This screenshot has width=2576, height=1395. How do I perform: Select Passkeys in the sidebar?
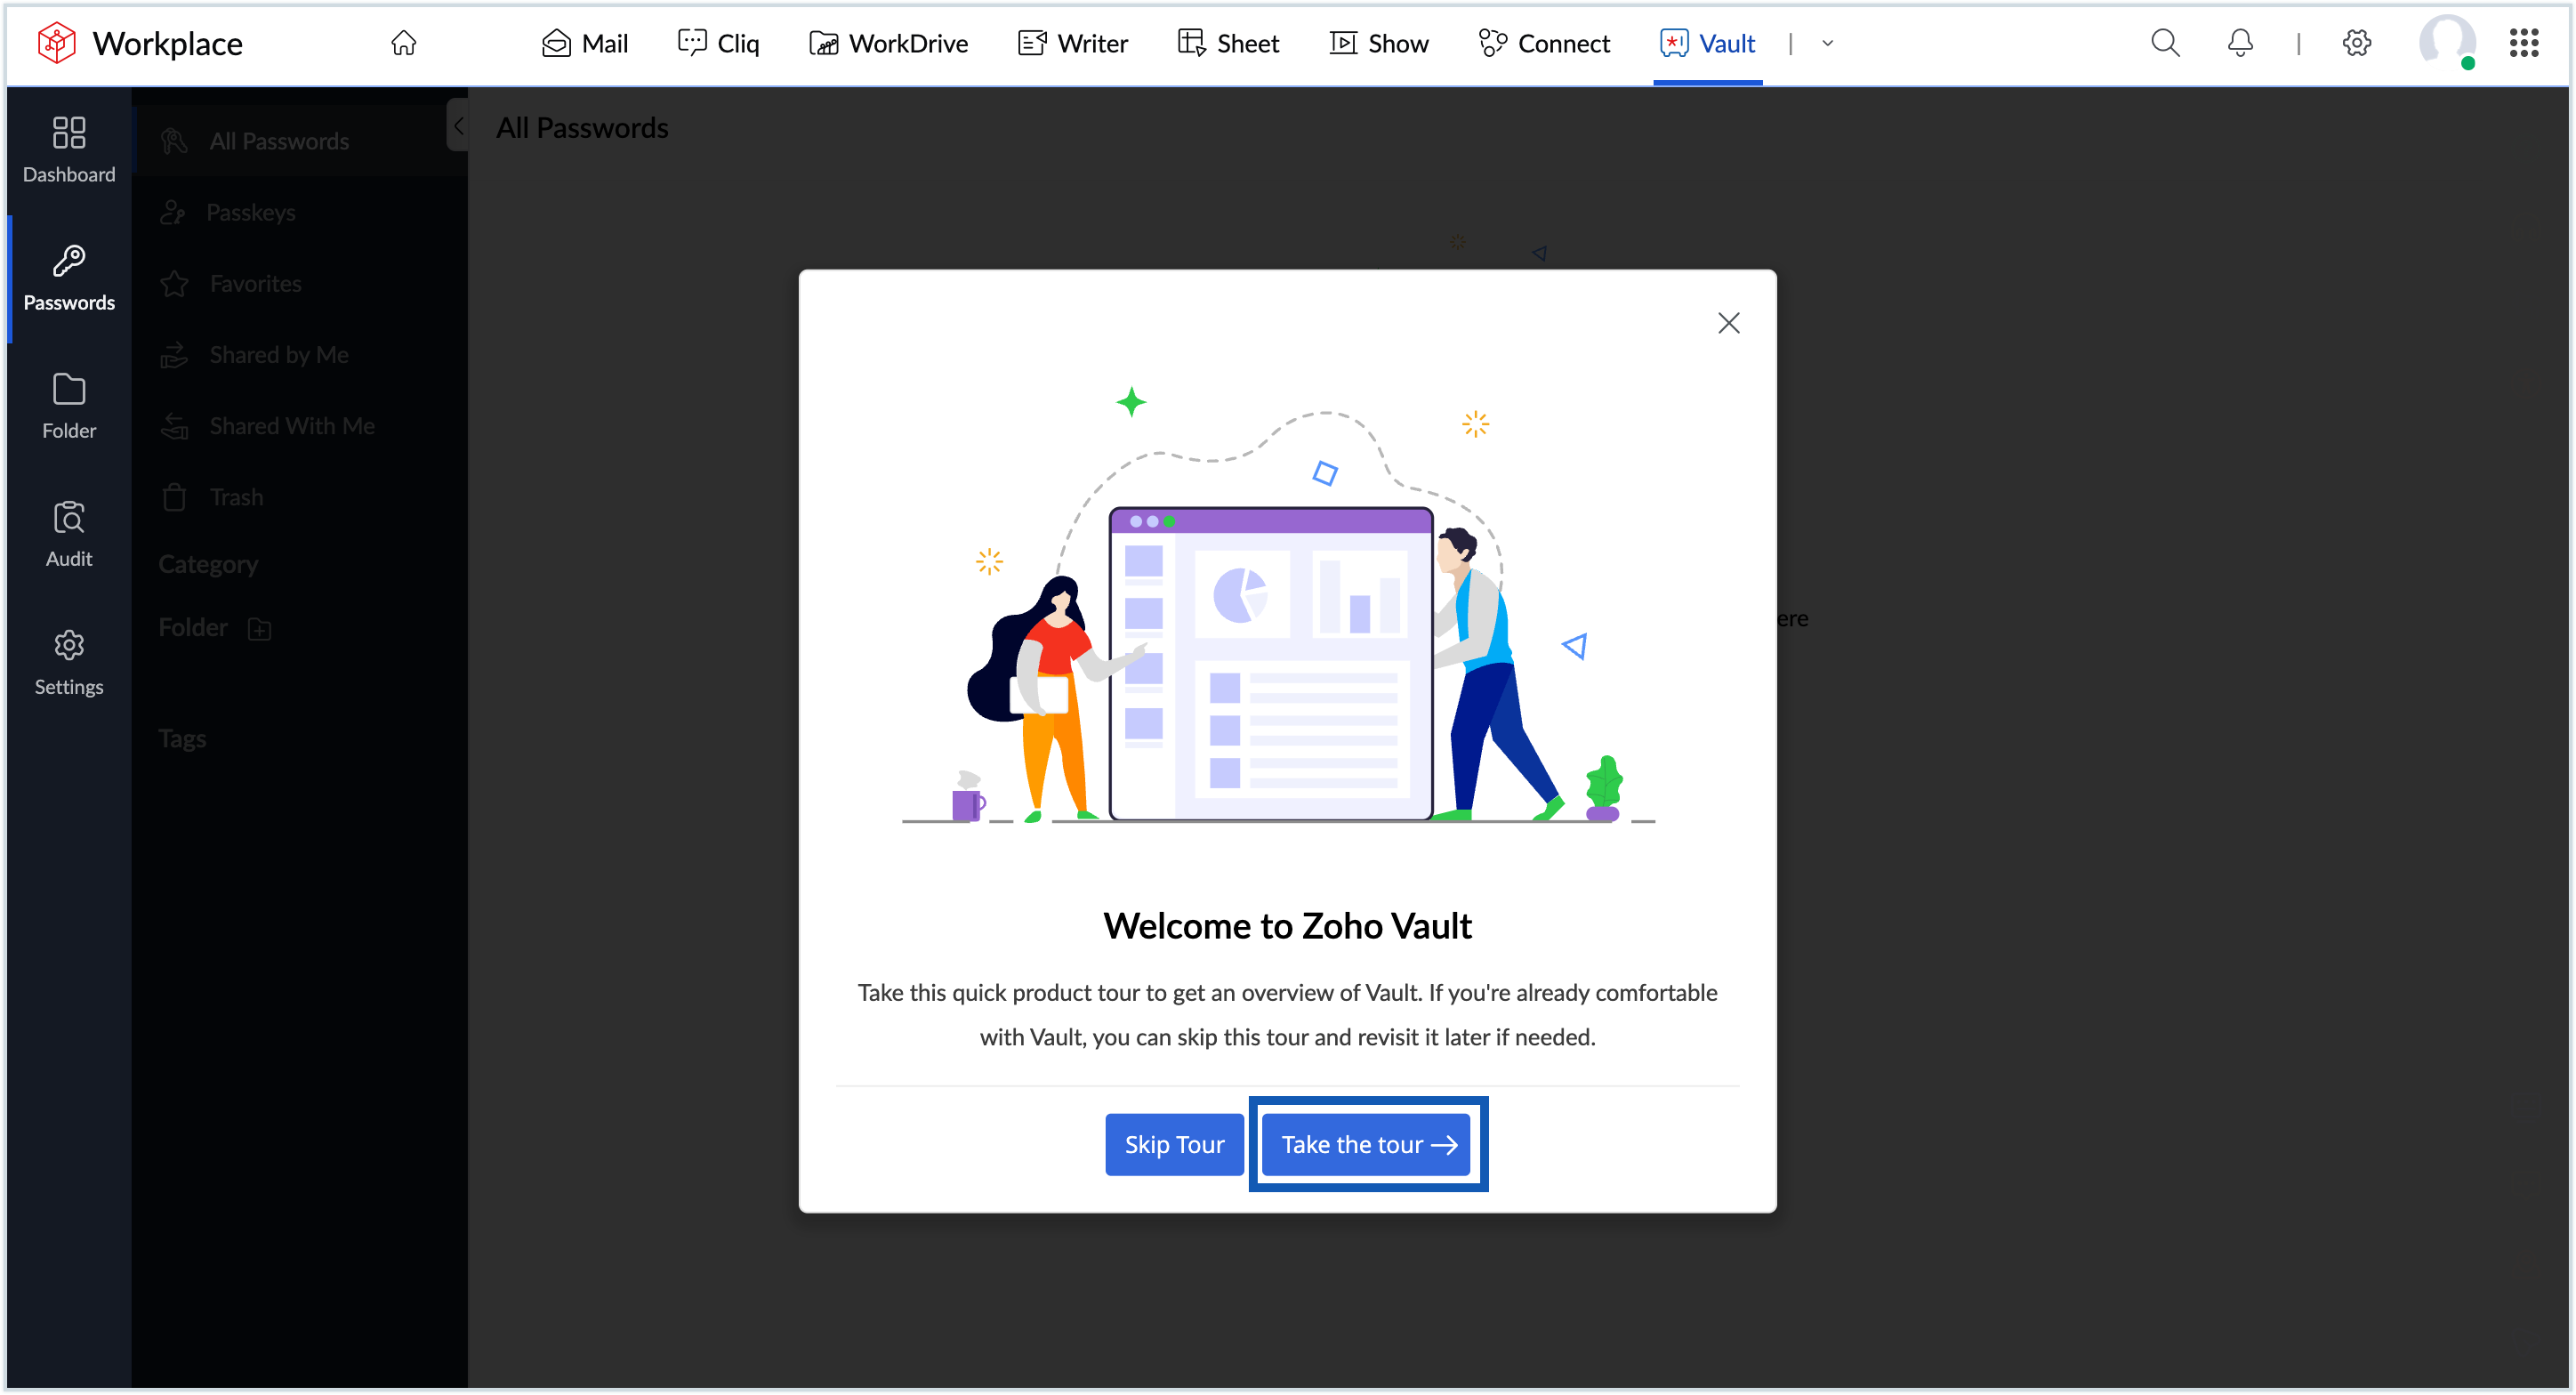(x=252, y=211)
